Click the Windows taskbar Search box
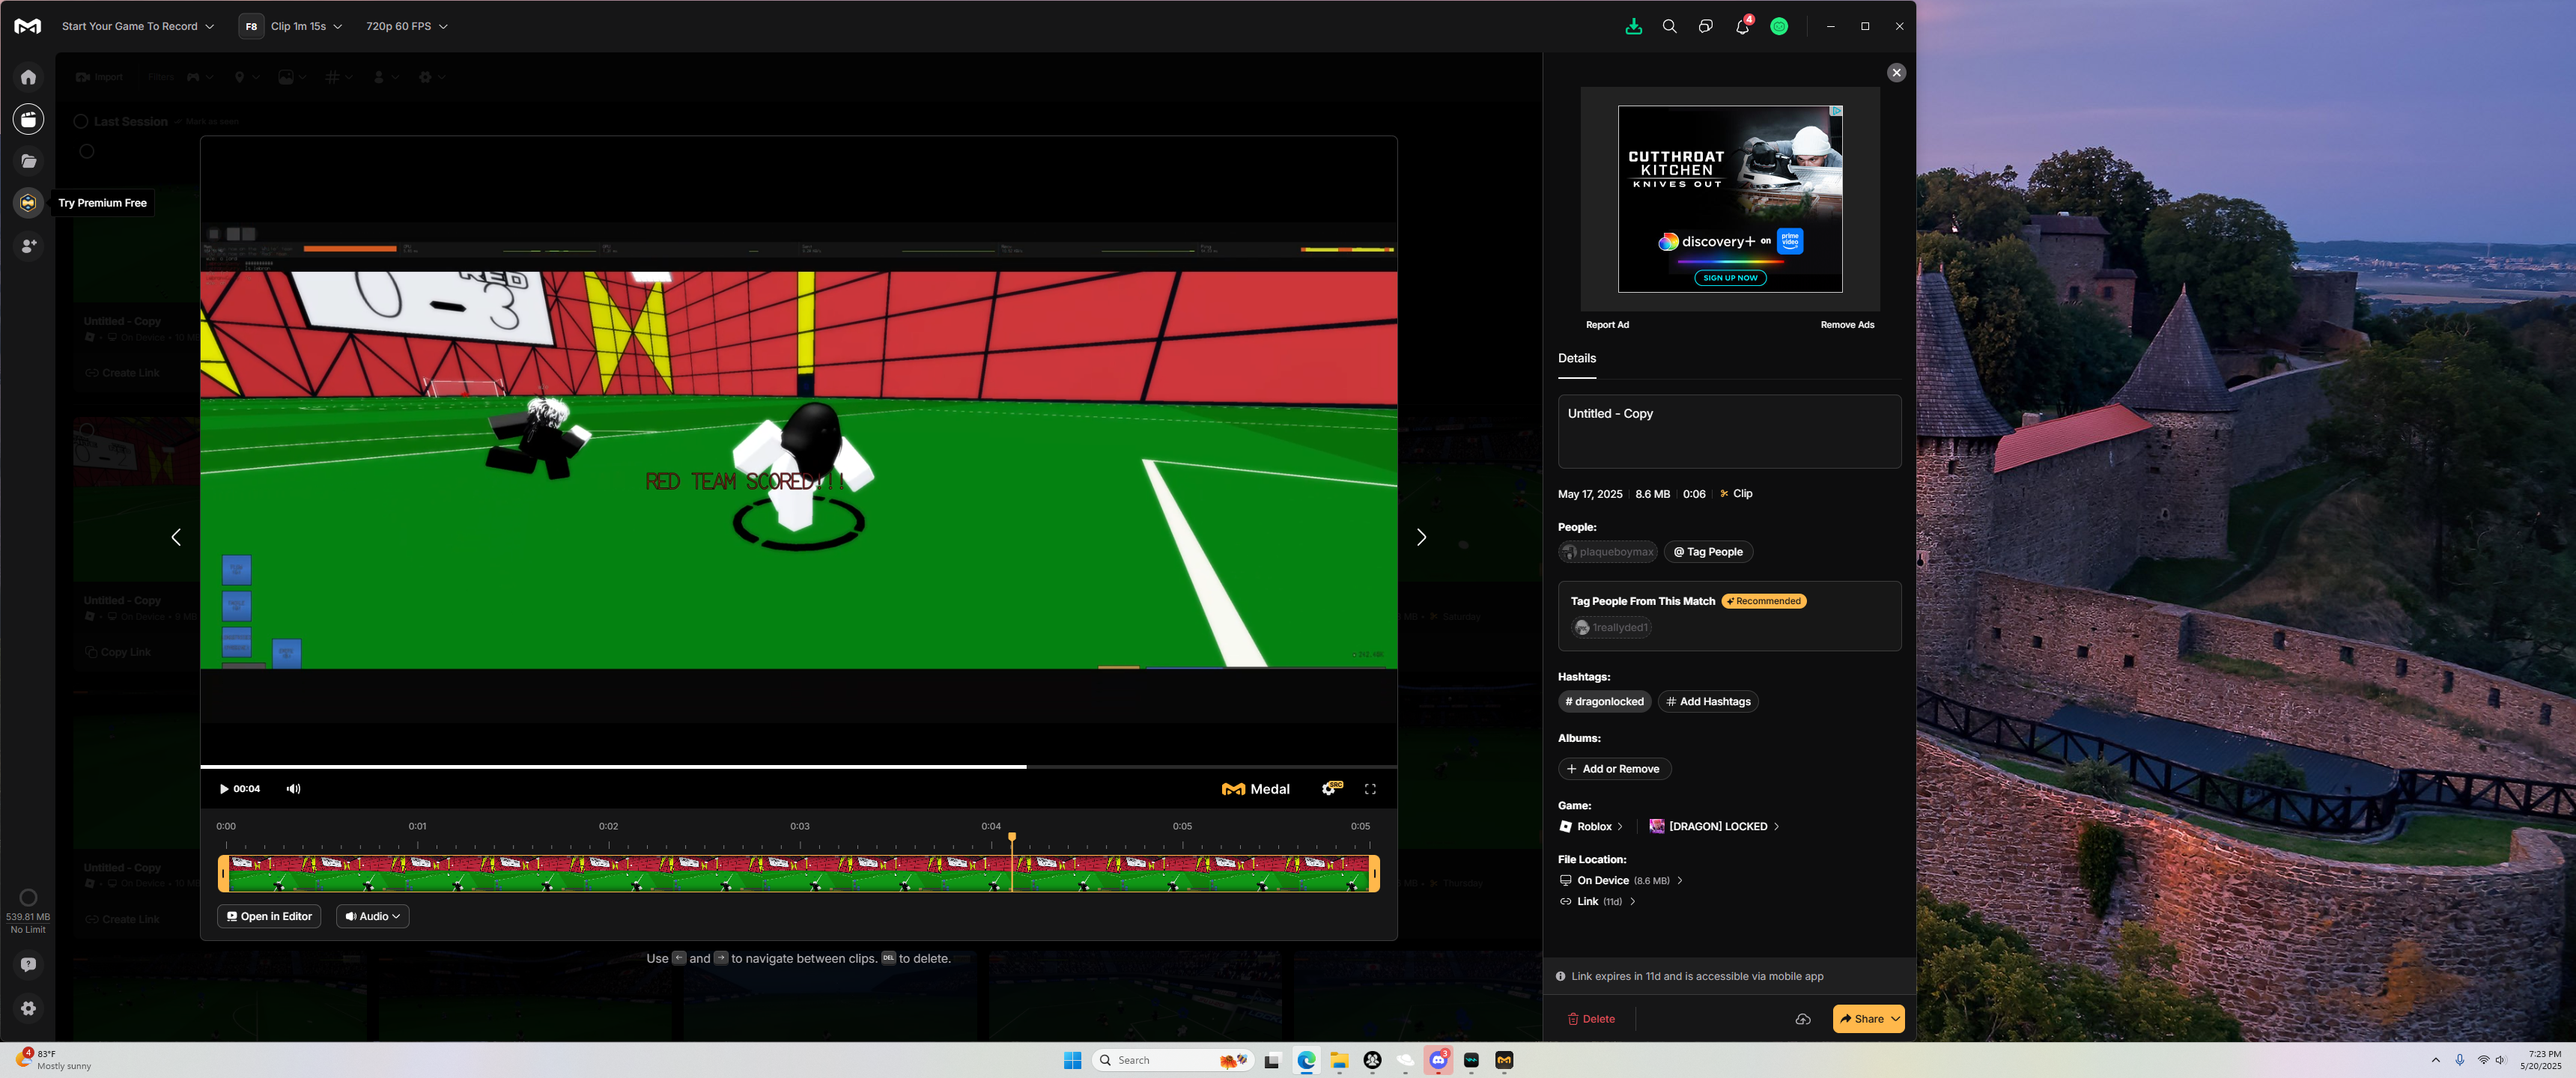Image resolution: width=2576 pixels, height=1078 pixels. (1173, 1060)
